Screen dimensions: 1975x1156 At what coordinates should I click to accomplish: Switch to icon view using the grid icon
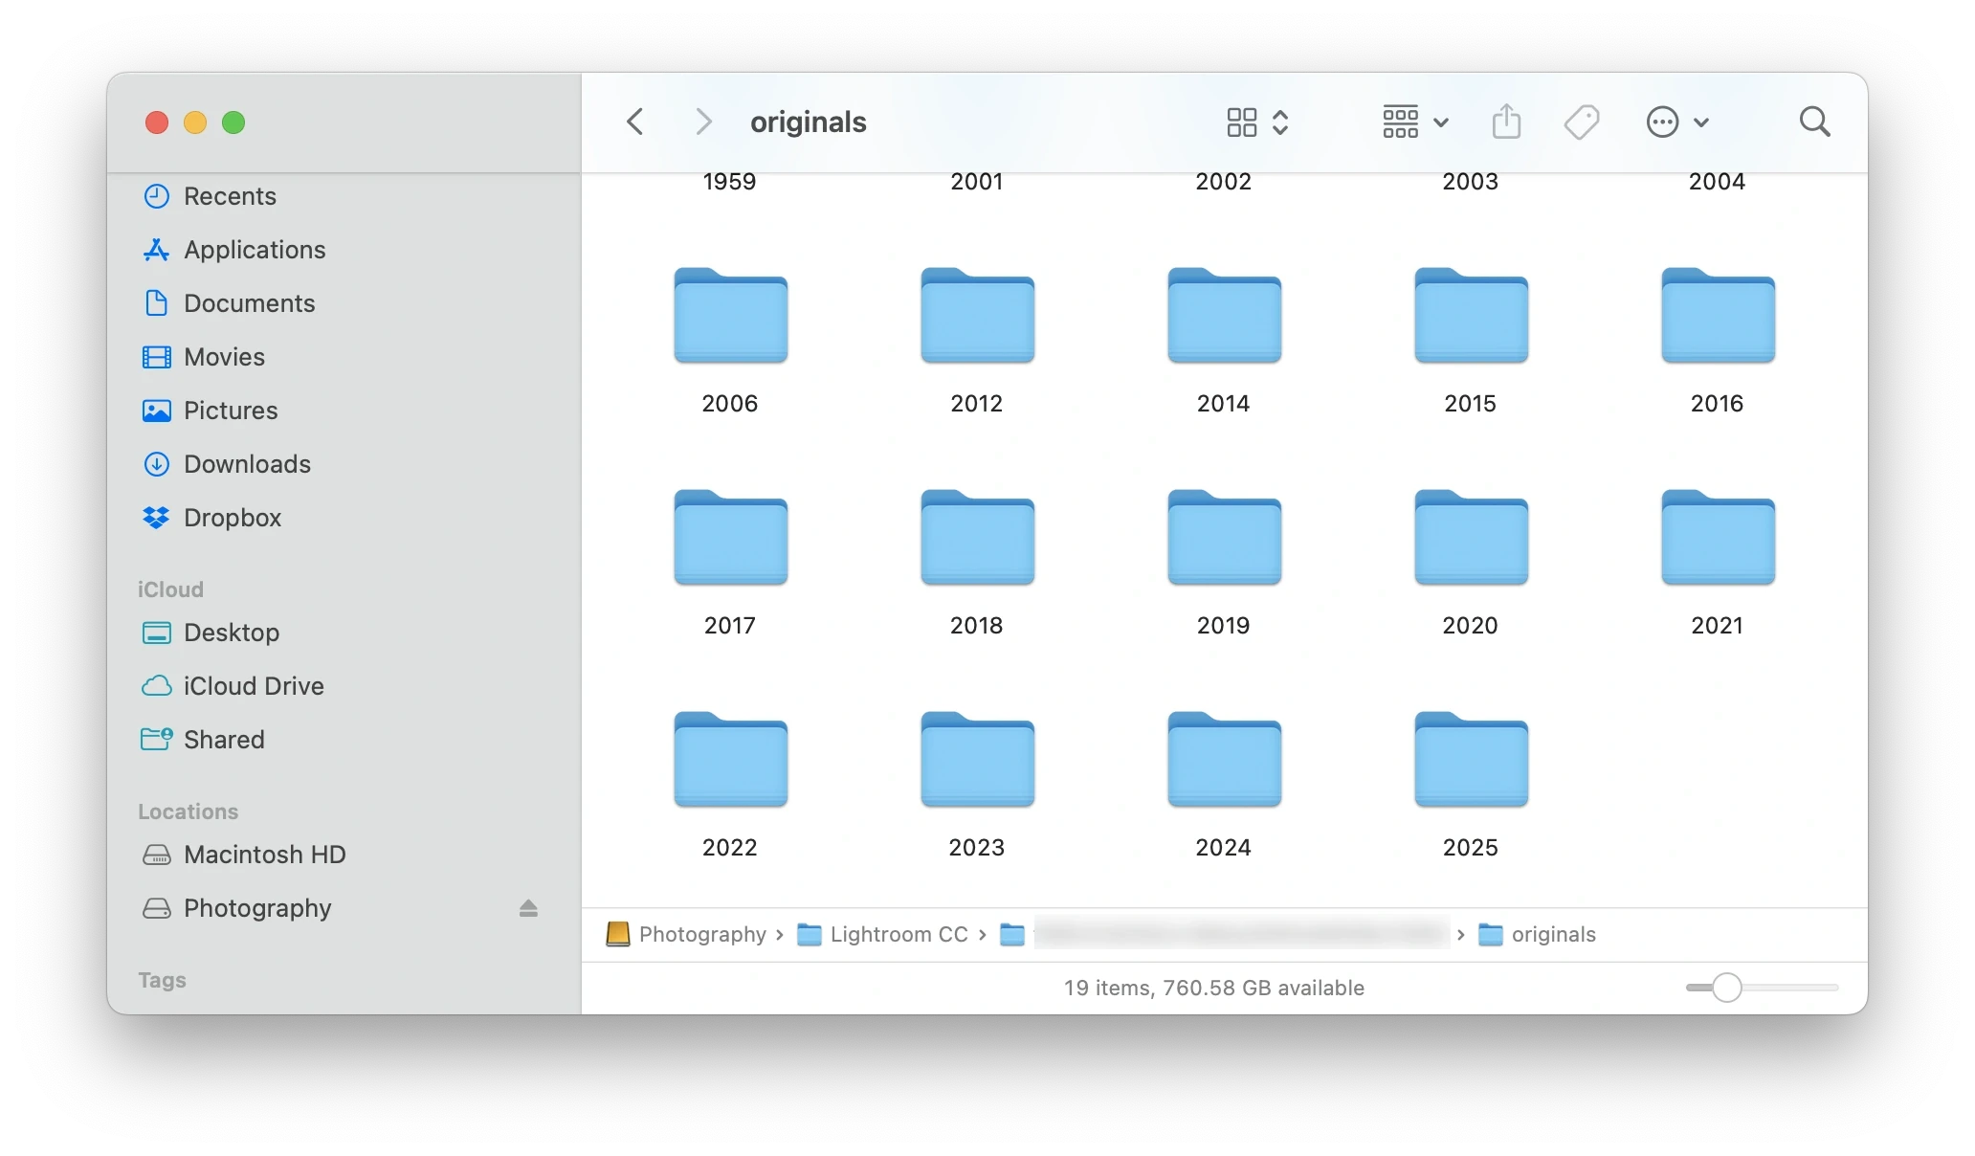(x=1241, y=122)
